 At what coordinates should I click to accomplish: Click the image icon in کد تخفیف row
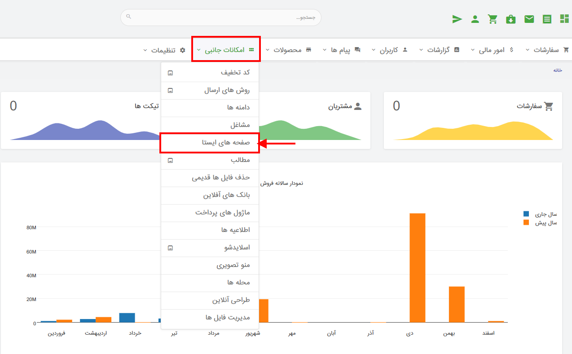coord(170,73)
